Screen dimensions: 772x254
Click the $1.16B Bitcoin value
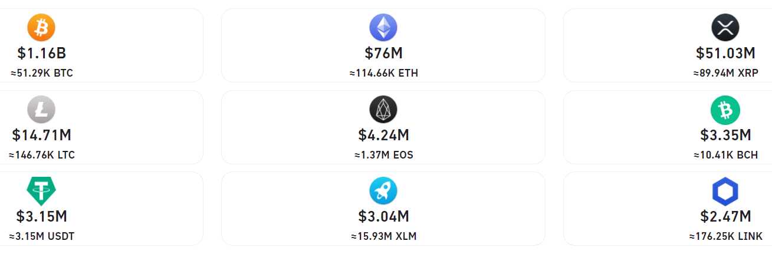[41, 53]
